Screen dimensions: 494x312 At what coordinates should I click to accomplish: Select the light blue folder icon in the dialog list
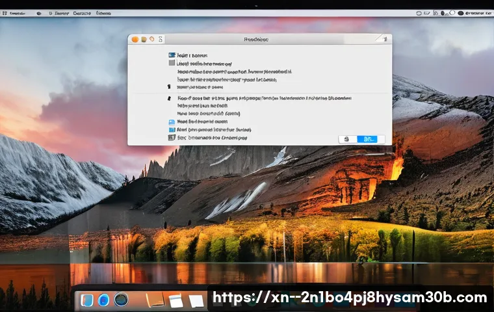pyautogui.click(x=172, y=122)
